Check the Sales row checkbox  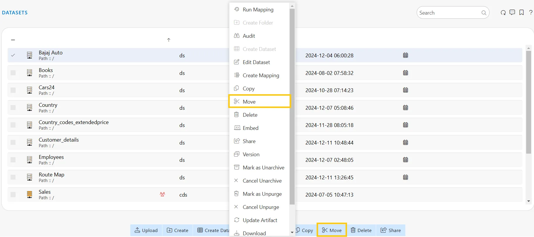tap(13, 194)
